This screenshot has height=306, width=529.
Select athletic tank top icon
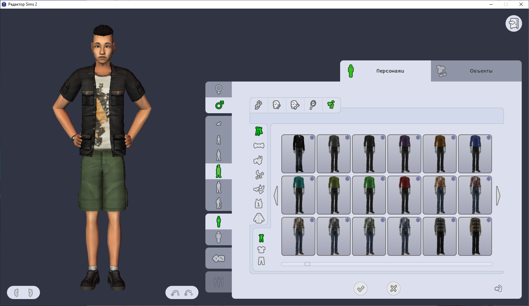259,204
